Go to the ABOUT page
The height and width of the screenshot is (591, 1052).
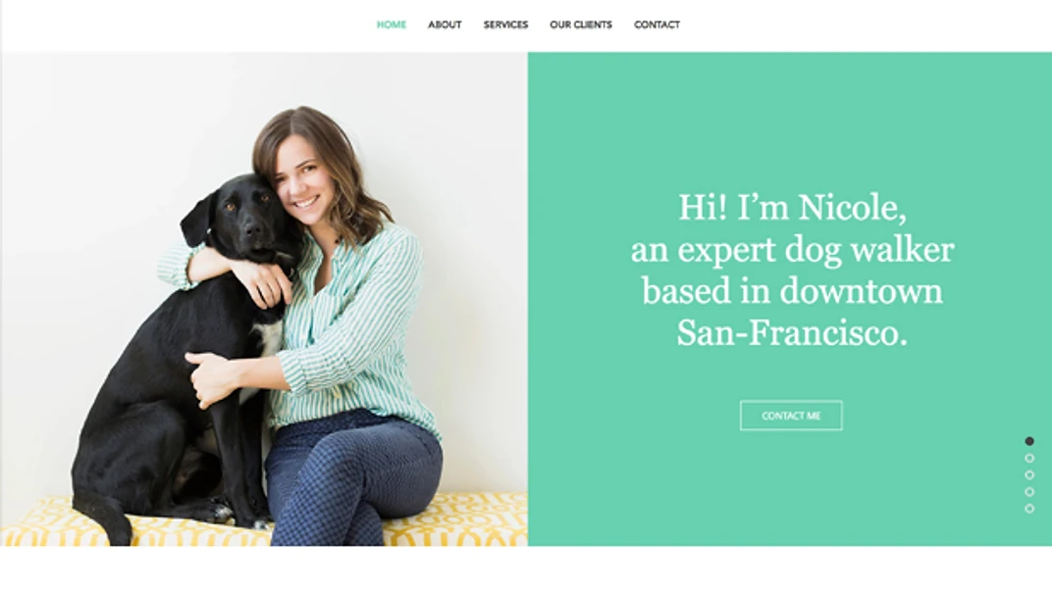pos(445,25)
